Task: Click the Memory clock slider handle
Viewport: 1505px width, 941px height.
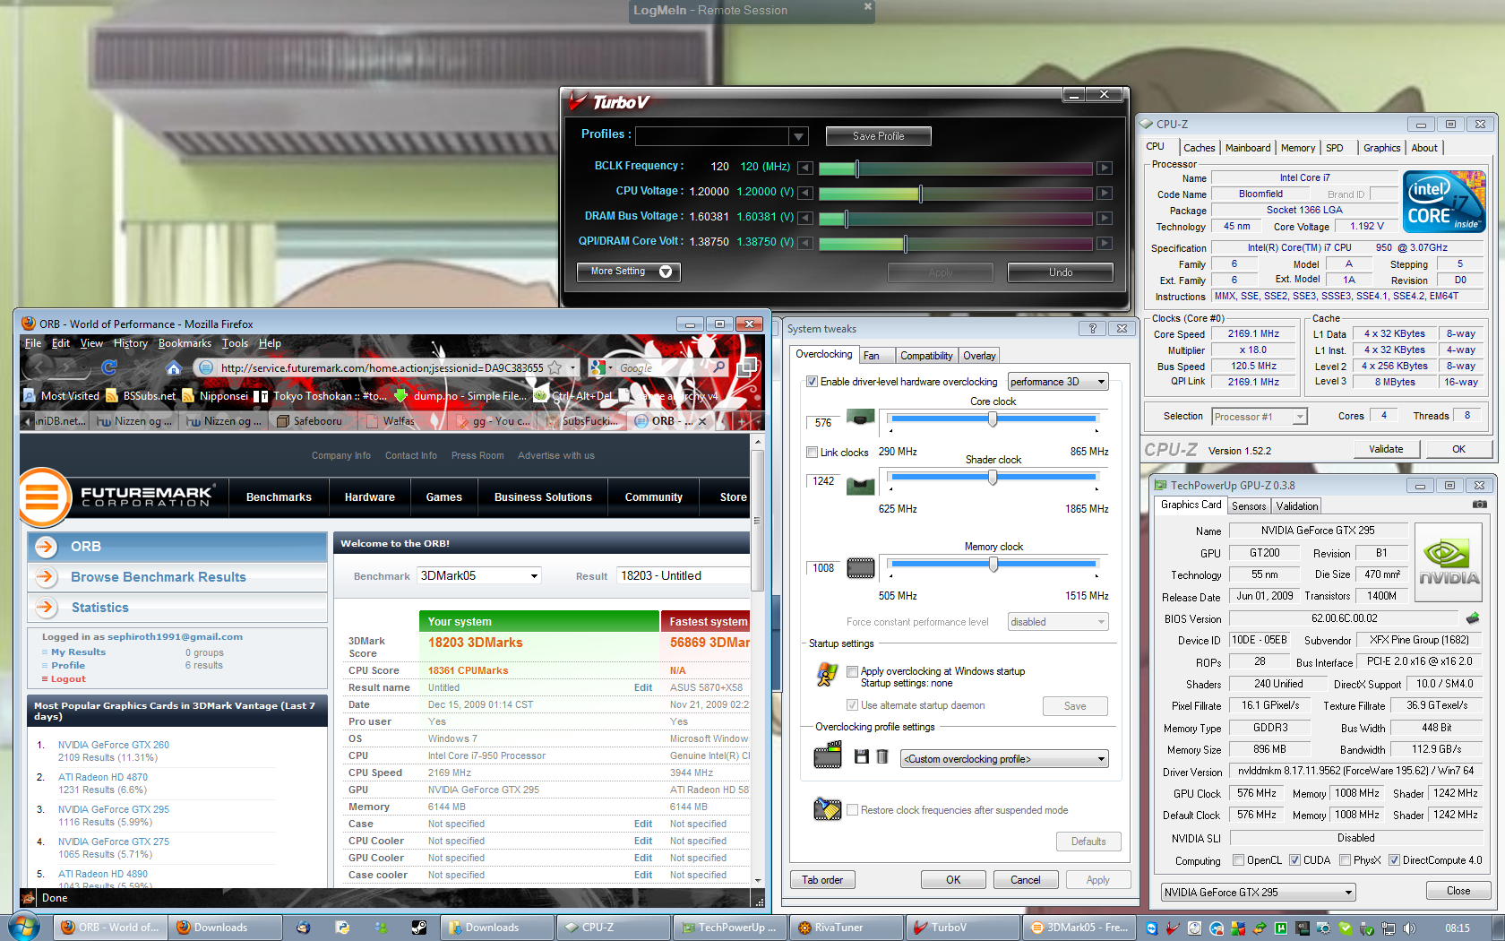Action: tap(993, 565)
